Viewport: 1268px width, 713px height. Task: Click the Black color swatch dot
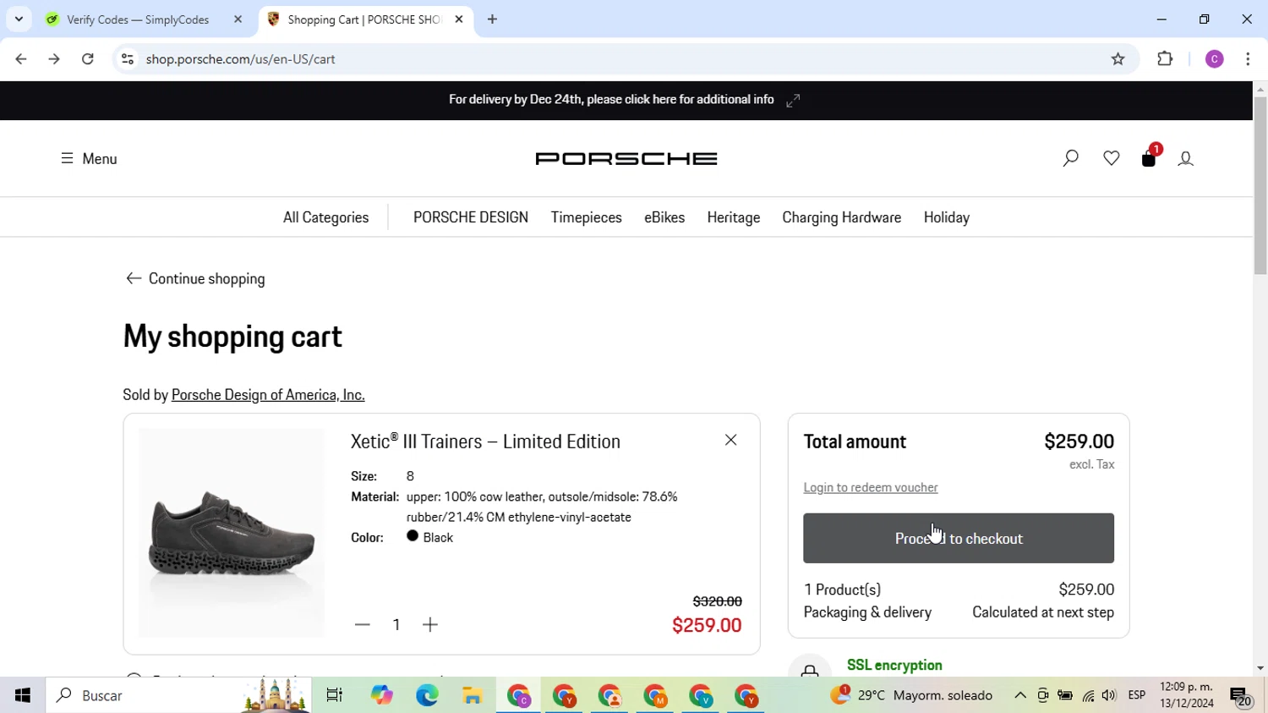(x=413, y=536)
